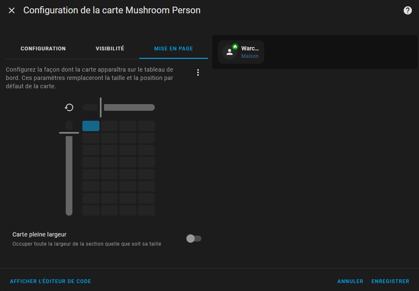Click the green home badge on avatar

tap(235, 47)
